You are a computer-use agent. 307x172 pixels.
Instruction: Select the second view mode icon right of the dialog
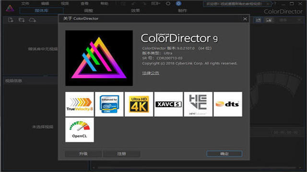(269, 20)
